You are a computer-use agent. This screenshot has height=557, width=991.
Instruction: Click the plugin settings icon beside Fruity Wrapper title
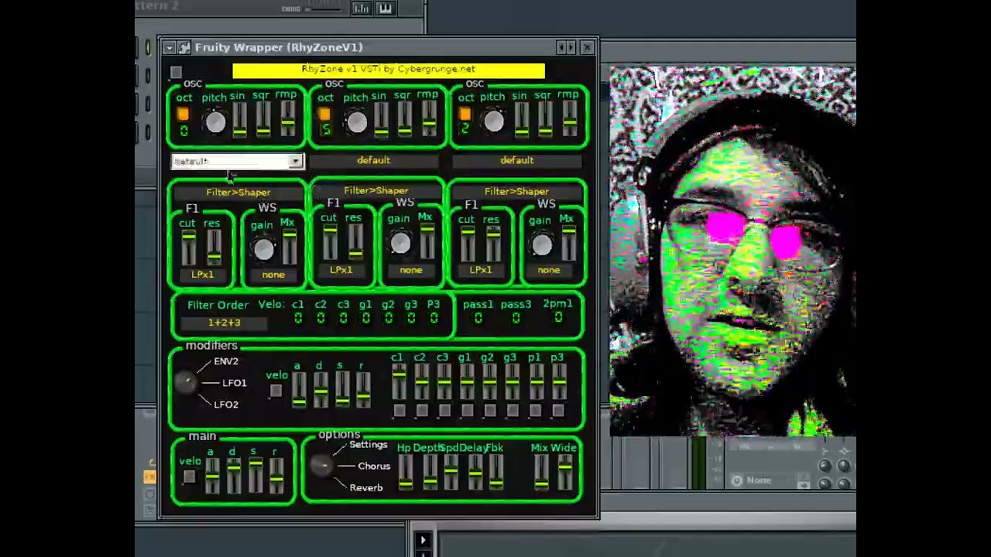184,48
